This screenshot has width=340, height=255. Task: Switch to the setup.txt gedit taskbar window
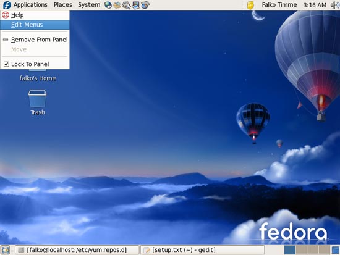[x=203, y=250]
